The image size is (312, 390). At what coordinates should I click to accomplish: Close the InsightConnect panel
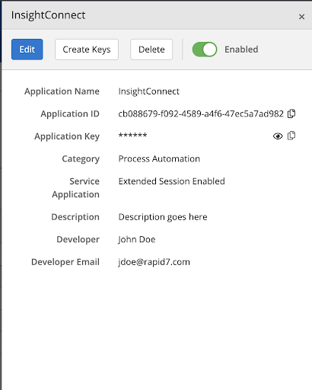tap(301, 17)
